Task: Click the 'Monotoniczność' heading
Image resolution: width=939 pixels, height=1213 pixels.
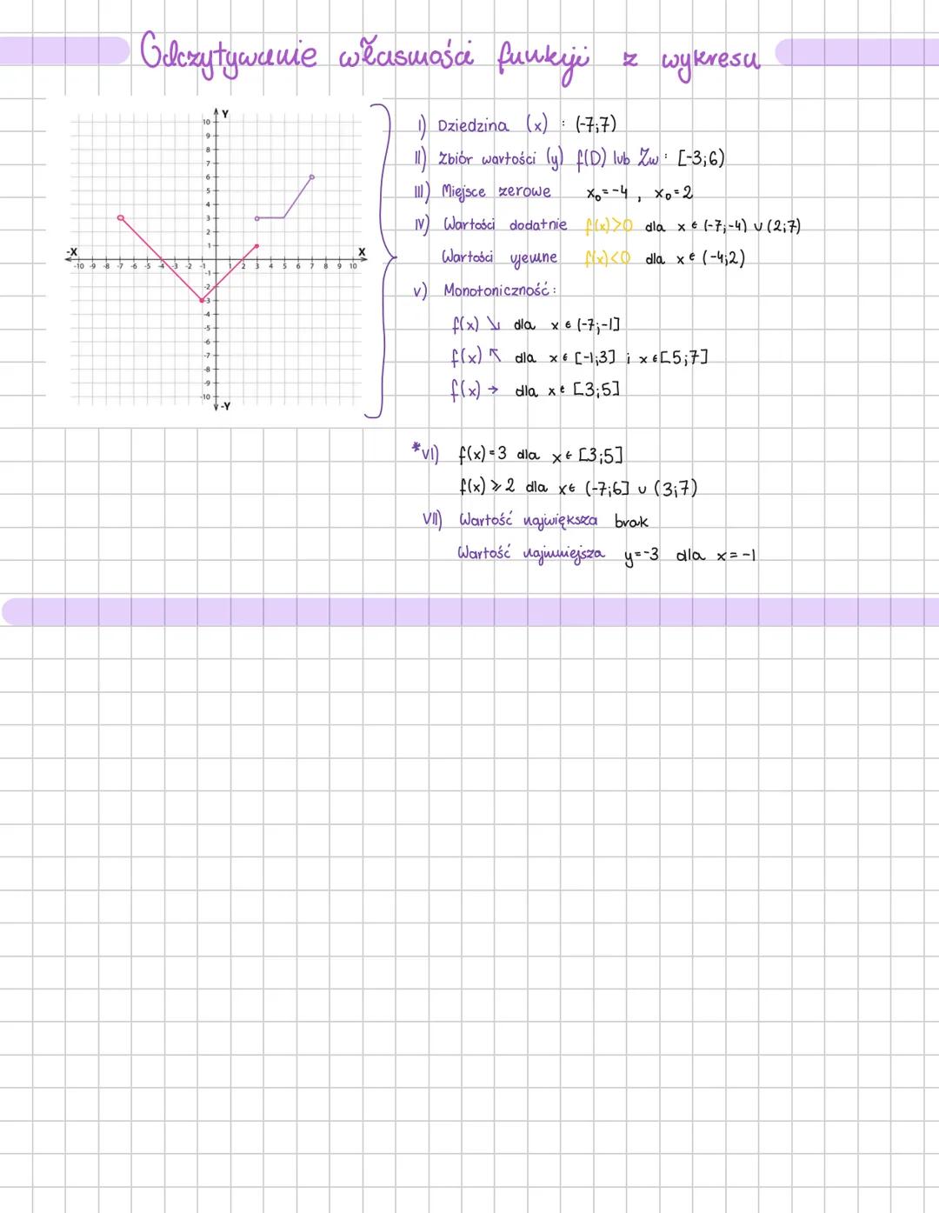Action: click(x=499, y=290)
